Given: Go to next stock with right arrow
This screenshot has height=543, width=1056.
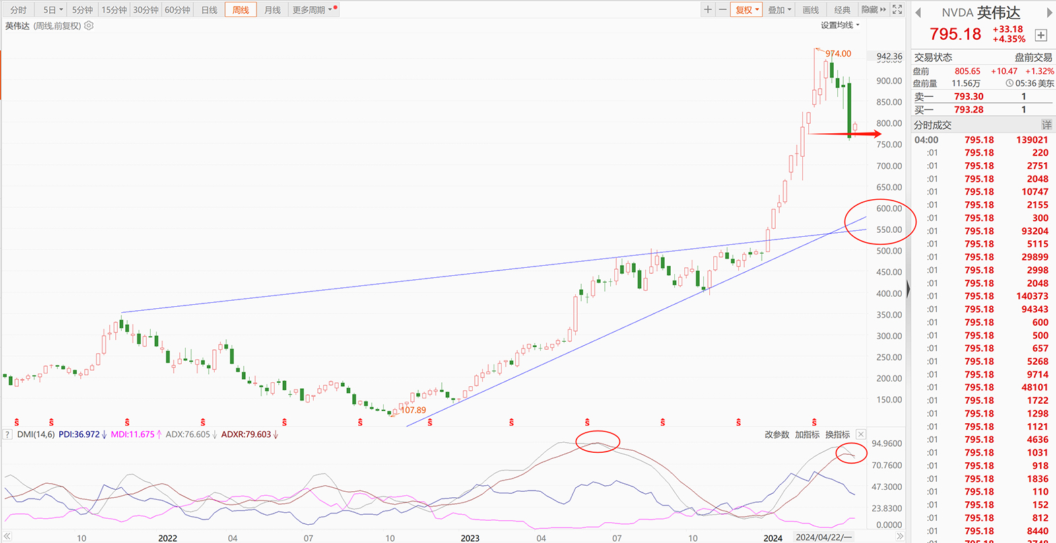Looking at the screenshot, I should coord(1046,12).
